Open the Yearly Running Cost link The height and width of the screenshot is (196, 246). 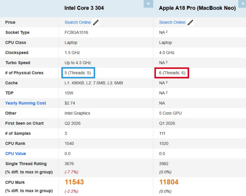pos(26,103)
